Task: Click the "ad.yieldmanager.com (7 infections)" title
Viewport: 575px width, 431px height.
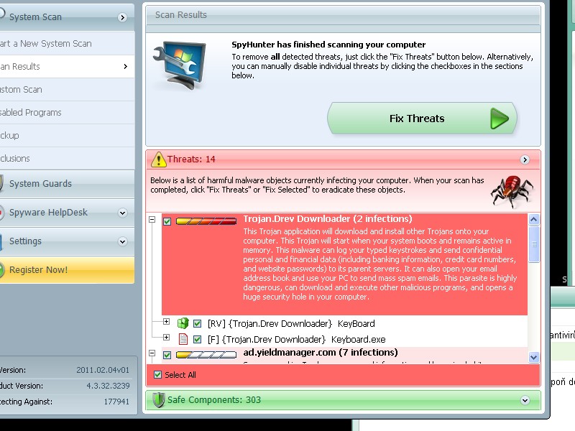Action: point(321,353)
